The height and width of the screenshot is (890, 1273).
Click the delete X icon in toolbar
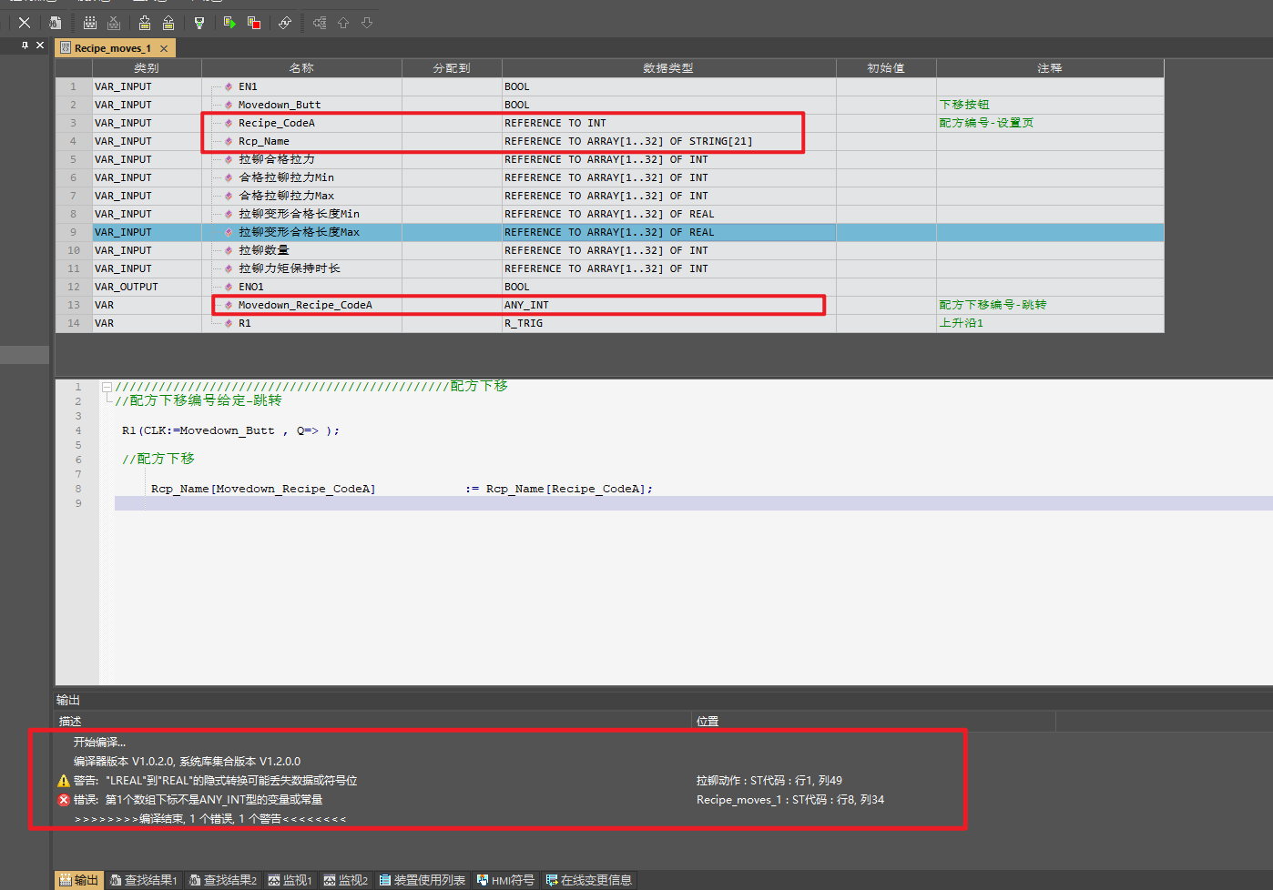click(25, 23)
